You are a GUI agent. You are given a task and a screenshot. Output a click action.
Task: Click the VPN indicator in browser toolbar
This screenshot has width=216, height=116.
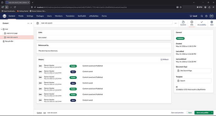coord(199,7)
